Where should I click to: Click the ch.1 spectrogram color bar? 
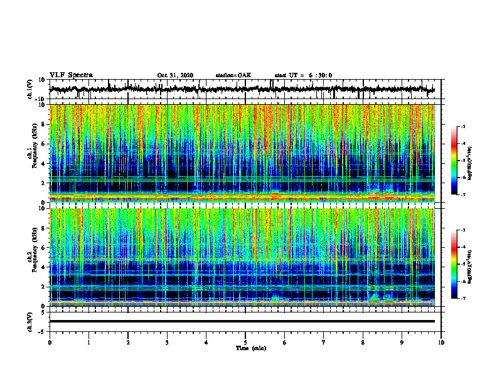click(454, 161)
